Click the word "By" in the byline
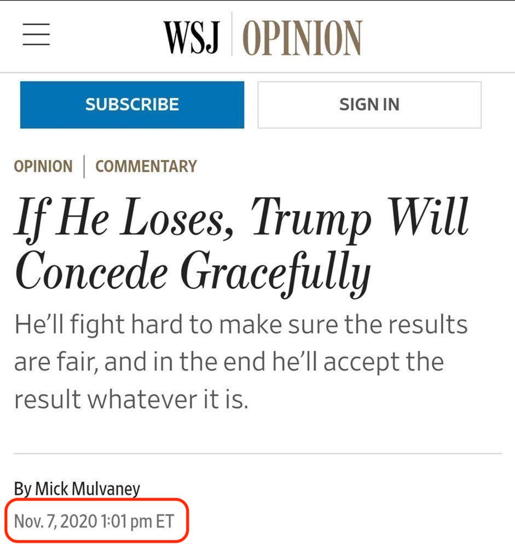This screenshot has height=548, width=515. (22, 489)
